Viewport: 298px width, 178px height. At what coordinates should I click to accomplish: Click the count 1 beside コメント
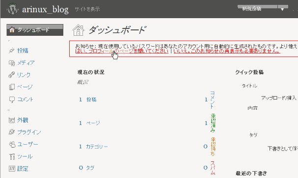pos(206,100)
